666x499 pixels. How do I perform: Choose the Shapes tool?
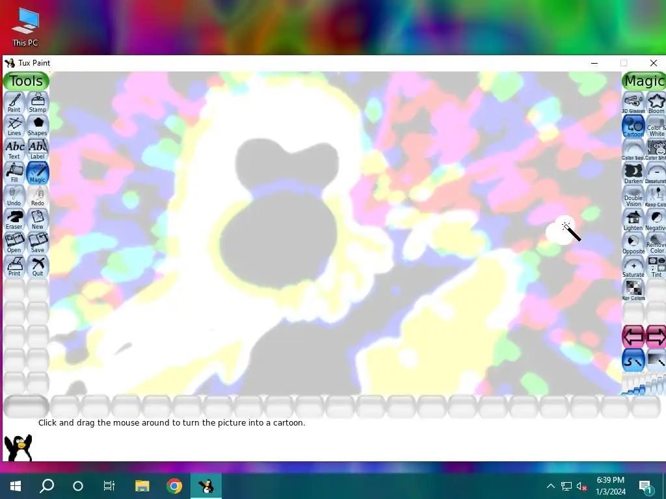point(38,126)
